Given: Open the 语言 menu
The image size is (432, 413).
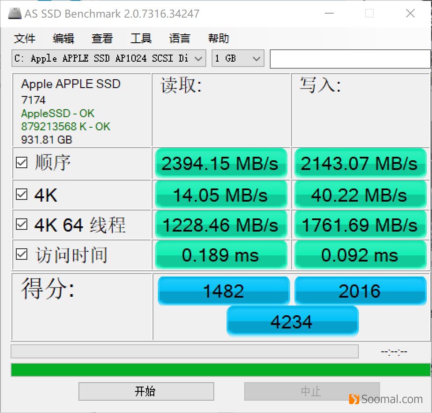Looking at the screenshot, I should [179, 39].
